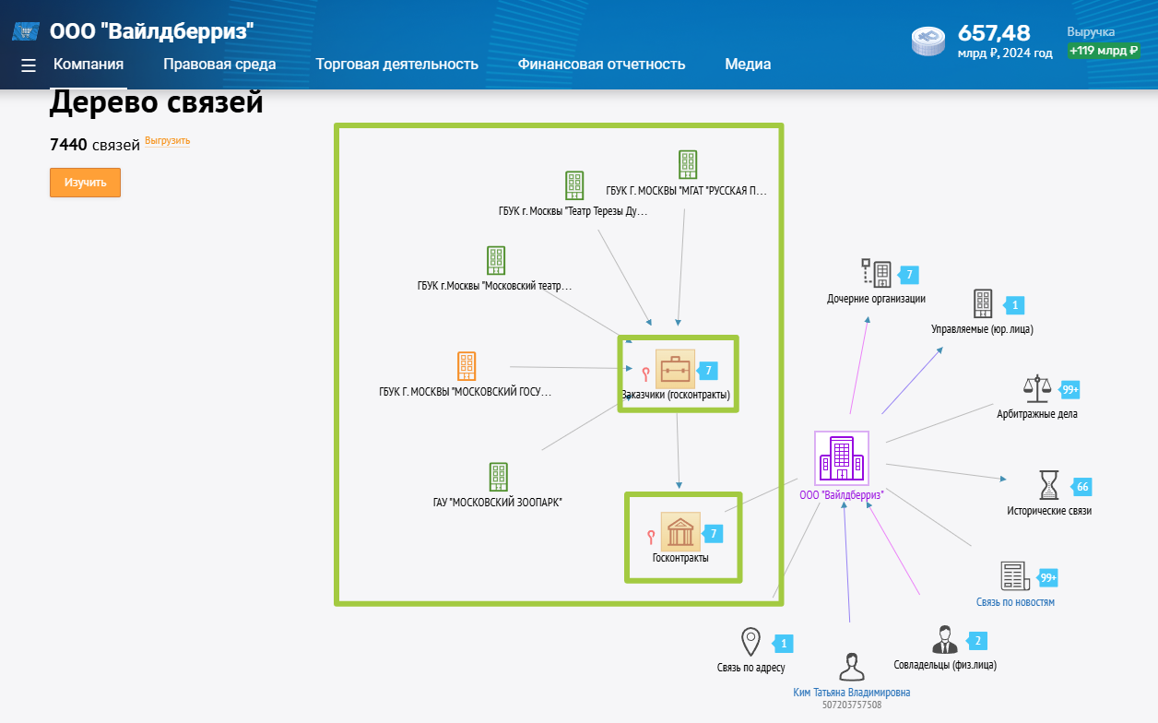Click the Связь по адресу label

point(751,668)
